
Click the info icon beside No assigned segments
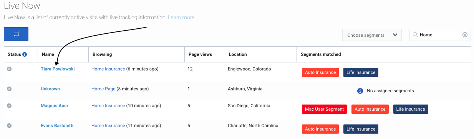click(x=360, y=91)
